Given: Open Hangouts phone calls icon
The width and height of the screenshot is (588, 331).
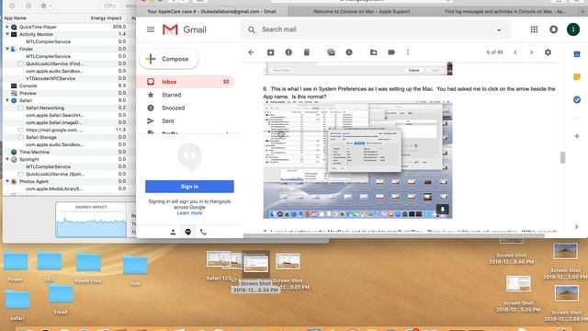Looking at the screenshot, I should [203, 232].
